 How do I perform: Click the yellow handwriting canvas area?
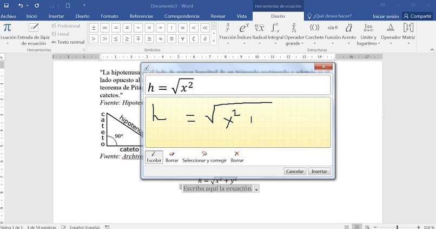(x=238, y=122)
